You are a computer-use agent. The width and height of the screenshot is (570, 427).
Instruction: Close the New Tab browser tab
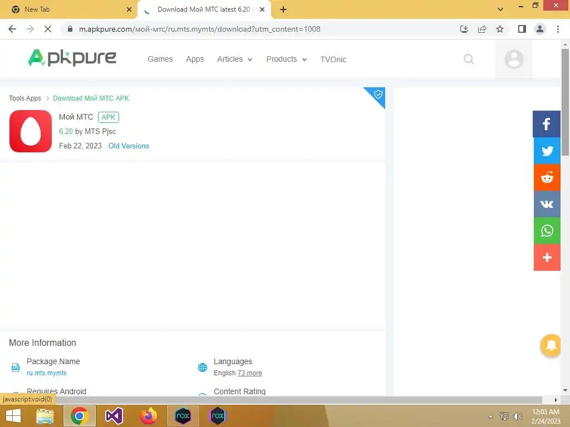[129, 9]
